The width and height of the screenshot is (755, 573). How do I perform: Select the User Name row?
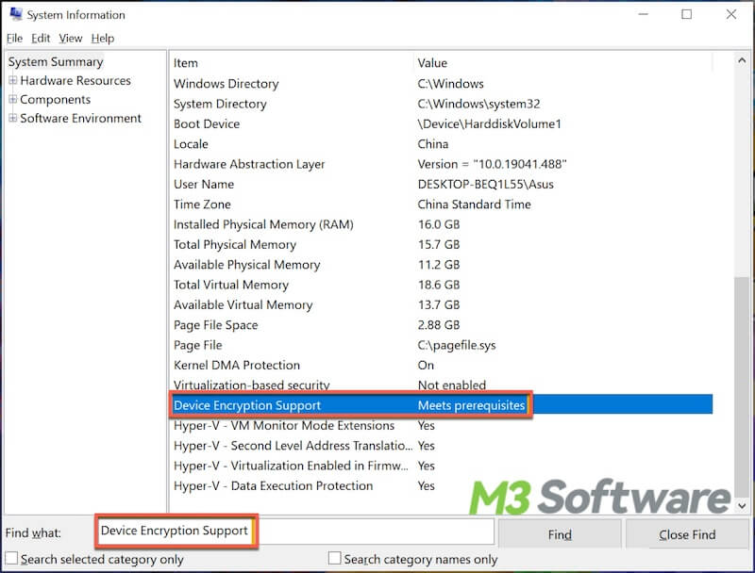[x=441, y=184]
